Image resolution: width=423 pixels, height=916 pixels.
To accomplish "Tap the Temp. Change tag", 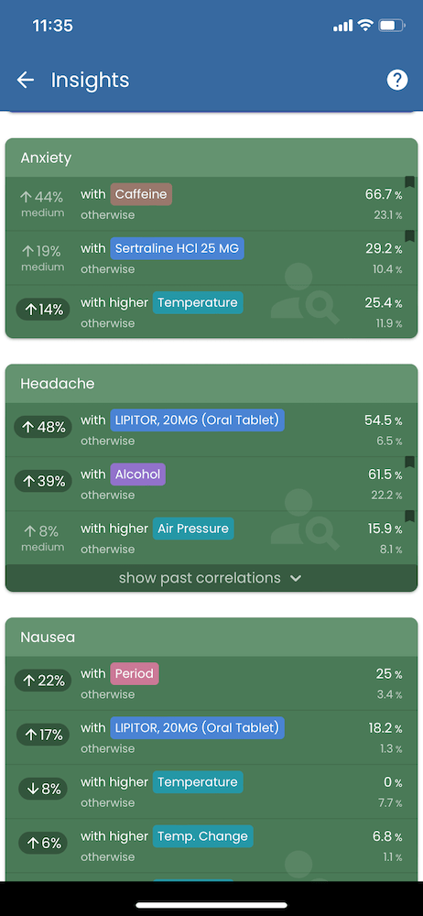I will point(202,836).
